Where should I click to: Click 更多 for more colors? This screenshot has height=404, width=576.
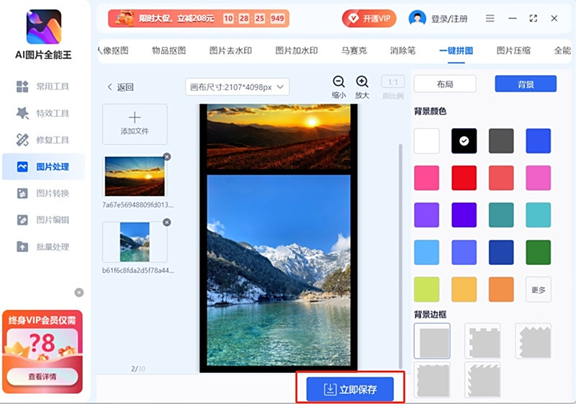[x=538, y=289]
